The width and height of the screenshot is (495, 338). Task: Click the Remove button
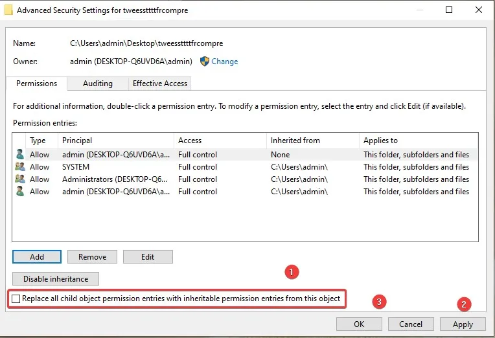(x=92, y=257)
